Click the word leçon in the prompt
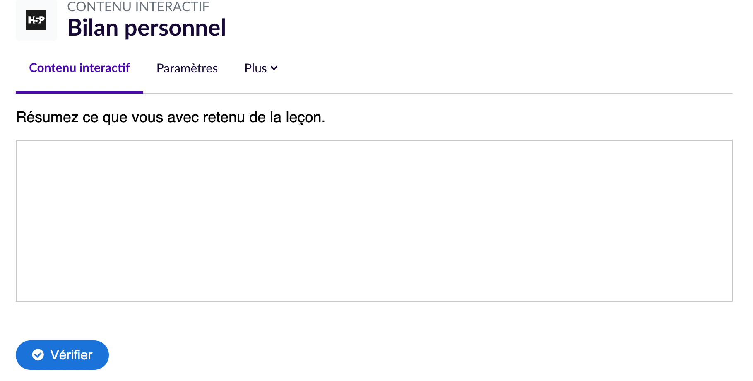 coord(305,118)
